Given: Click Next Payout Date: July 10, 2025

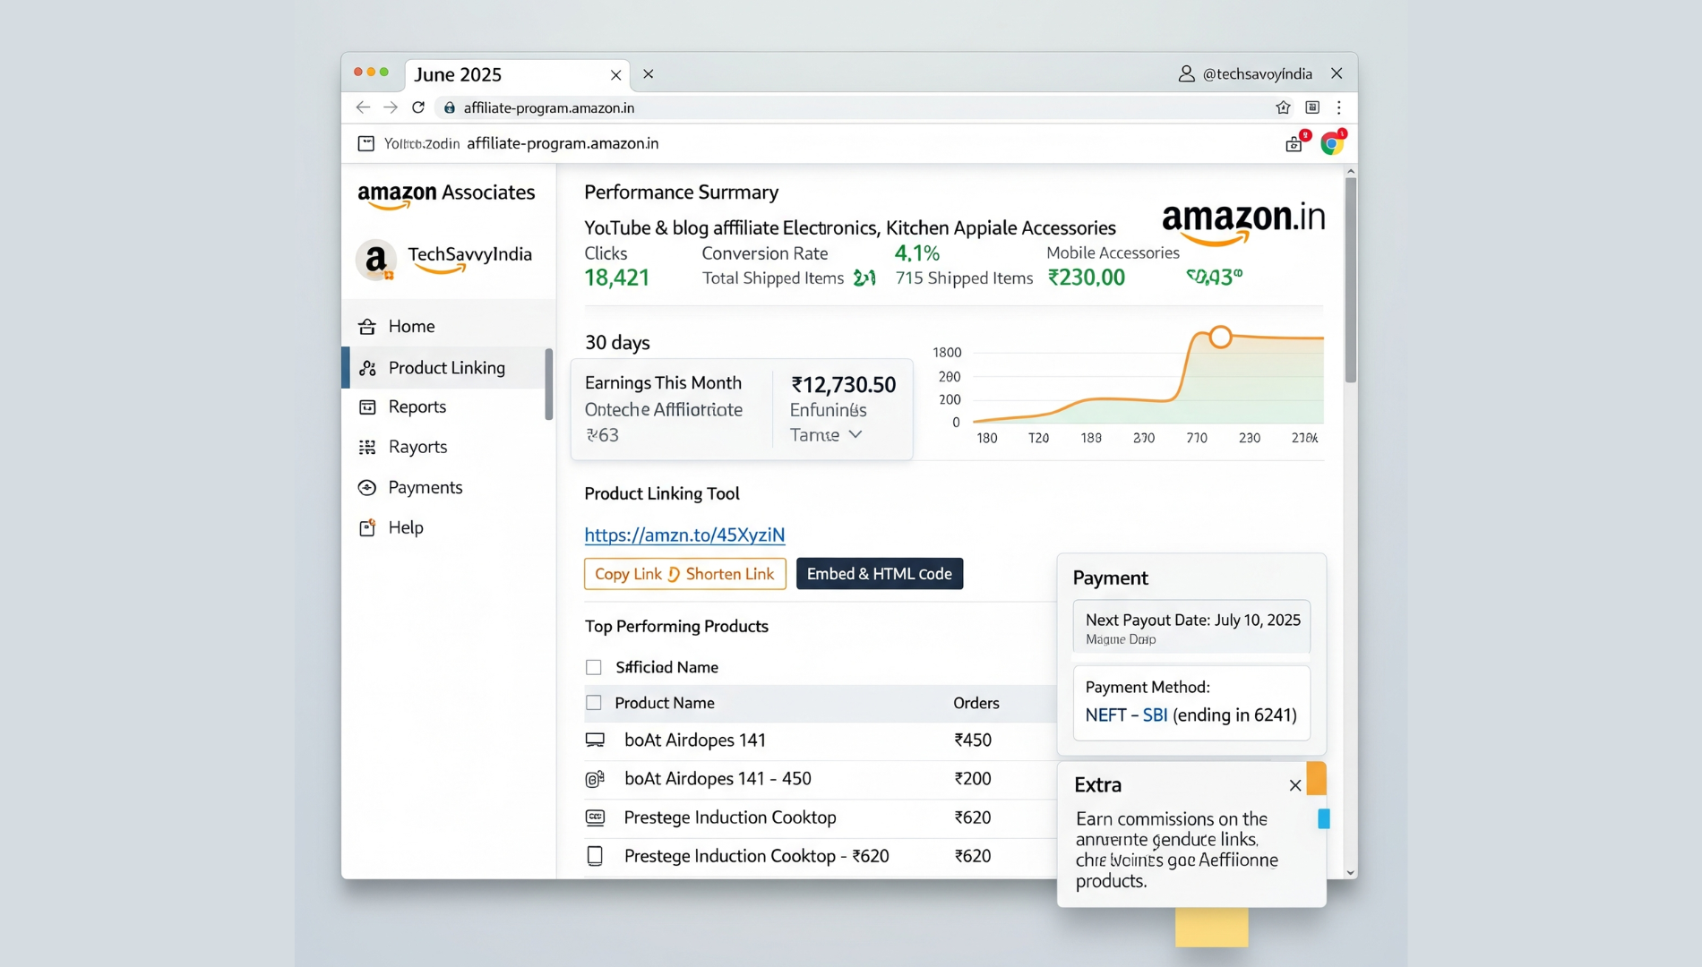Looking at the screenshot, I should (1192, 620).
